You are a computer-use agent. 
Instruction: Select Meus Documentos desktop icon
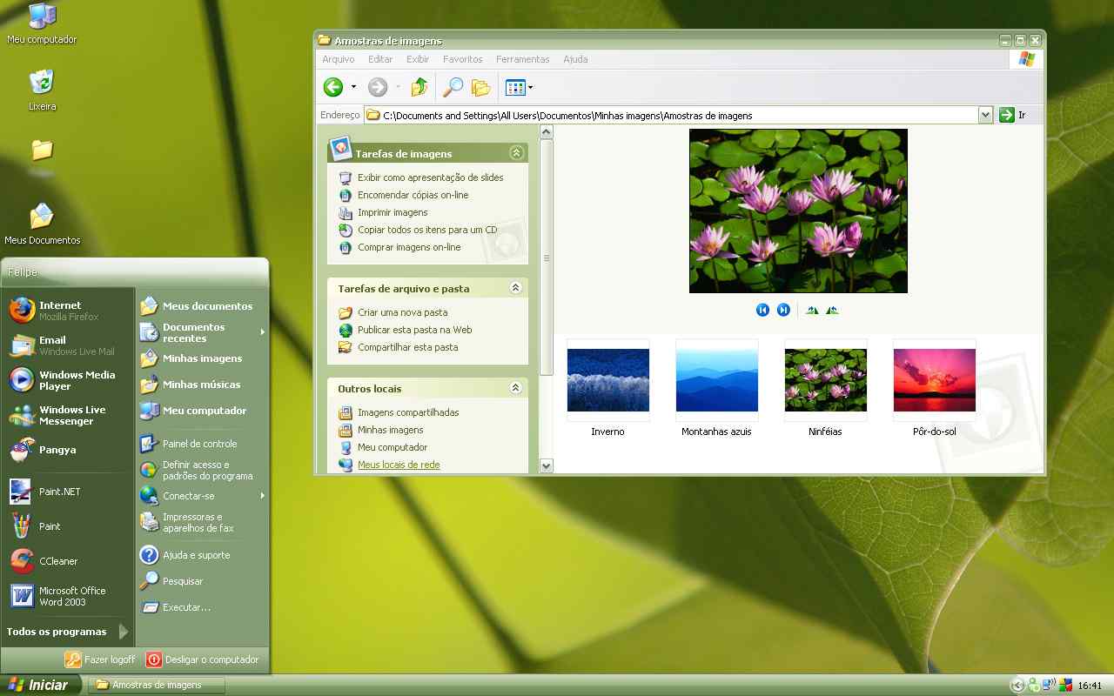42,224
